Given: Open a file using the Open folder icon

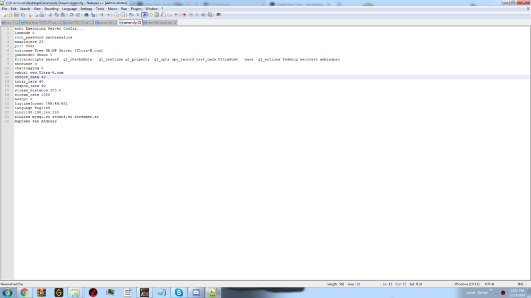Looking at the screenshot, I should [x=10, y=15].
